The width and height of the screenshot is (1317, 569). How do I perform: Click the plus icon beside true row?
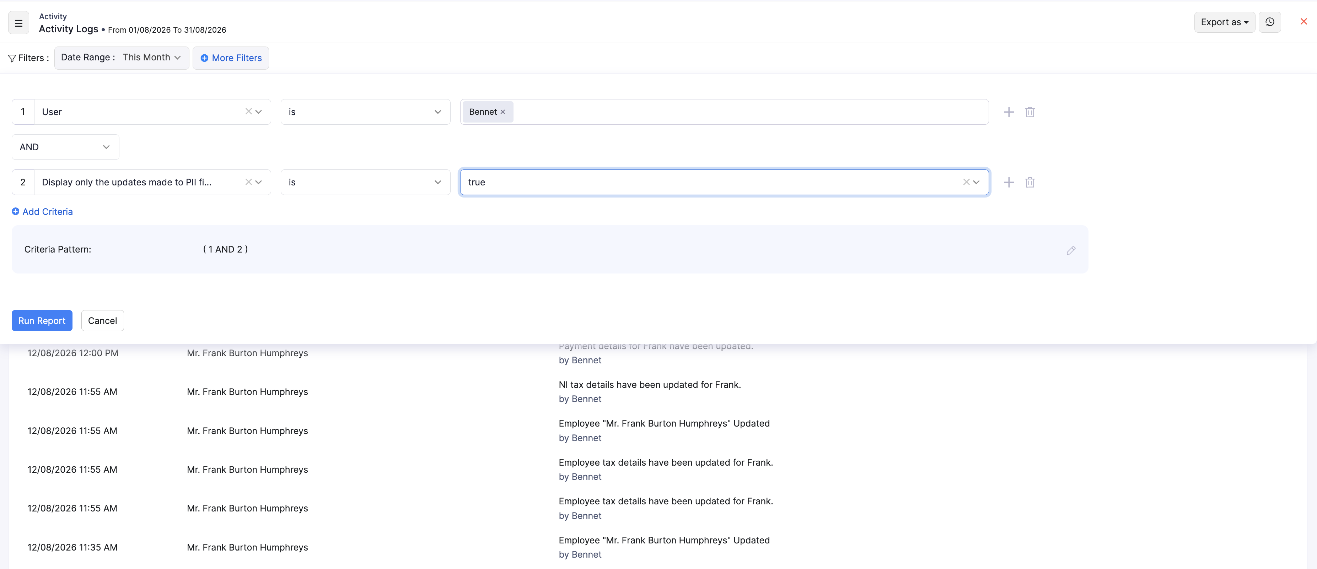[1008, 182]
